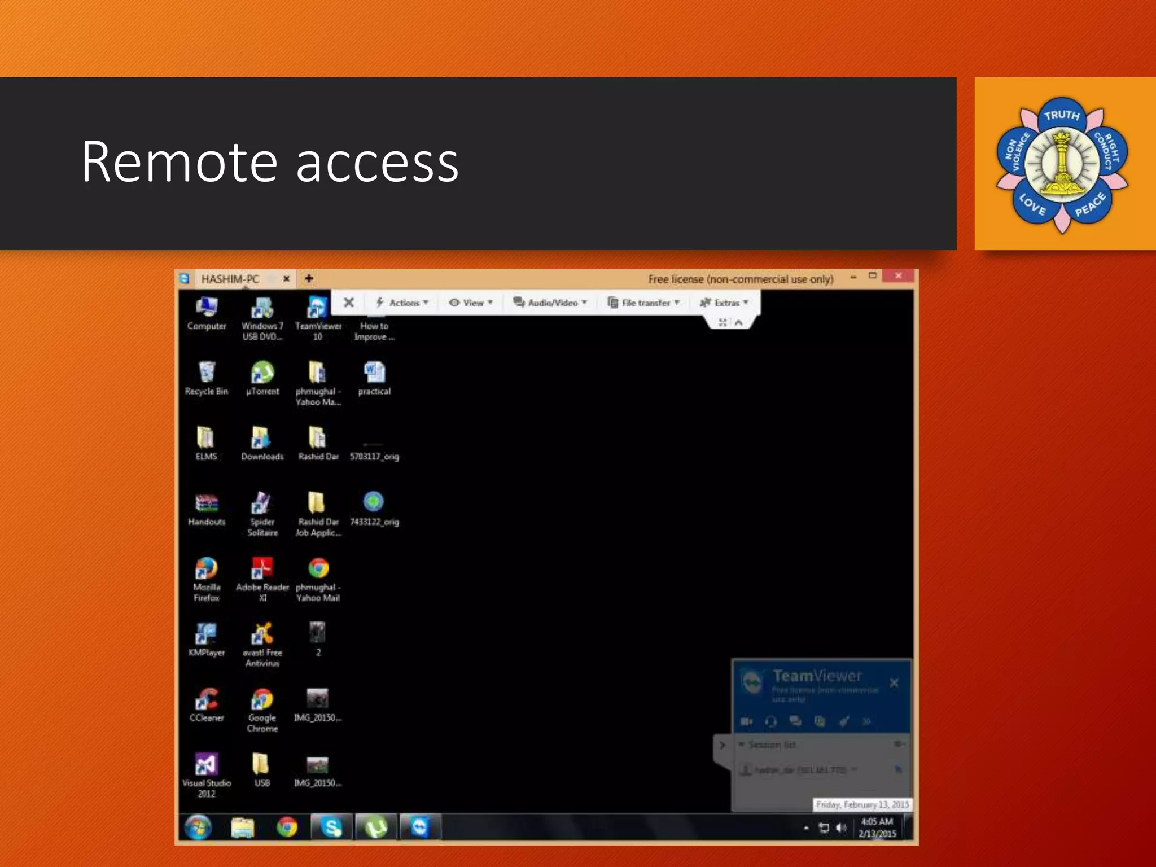This screenshot has height=867, width=1156.
Task: Click the taskbar clock 4:05 AM
Action: click(x=877, y=827)
